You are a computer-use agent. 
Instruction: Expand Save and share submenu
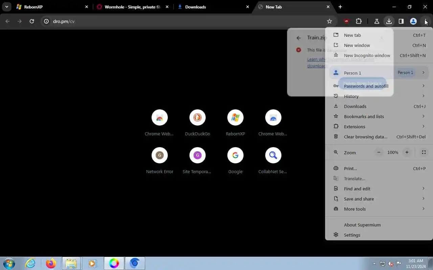point(379,199)
